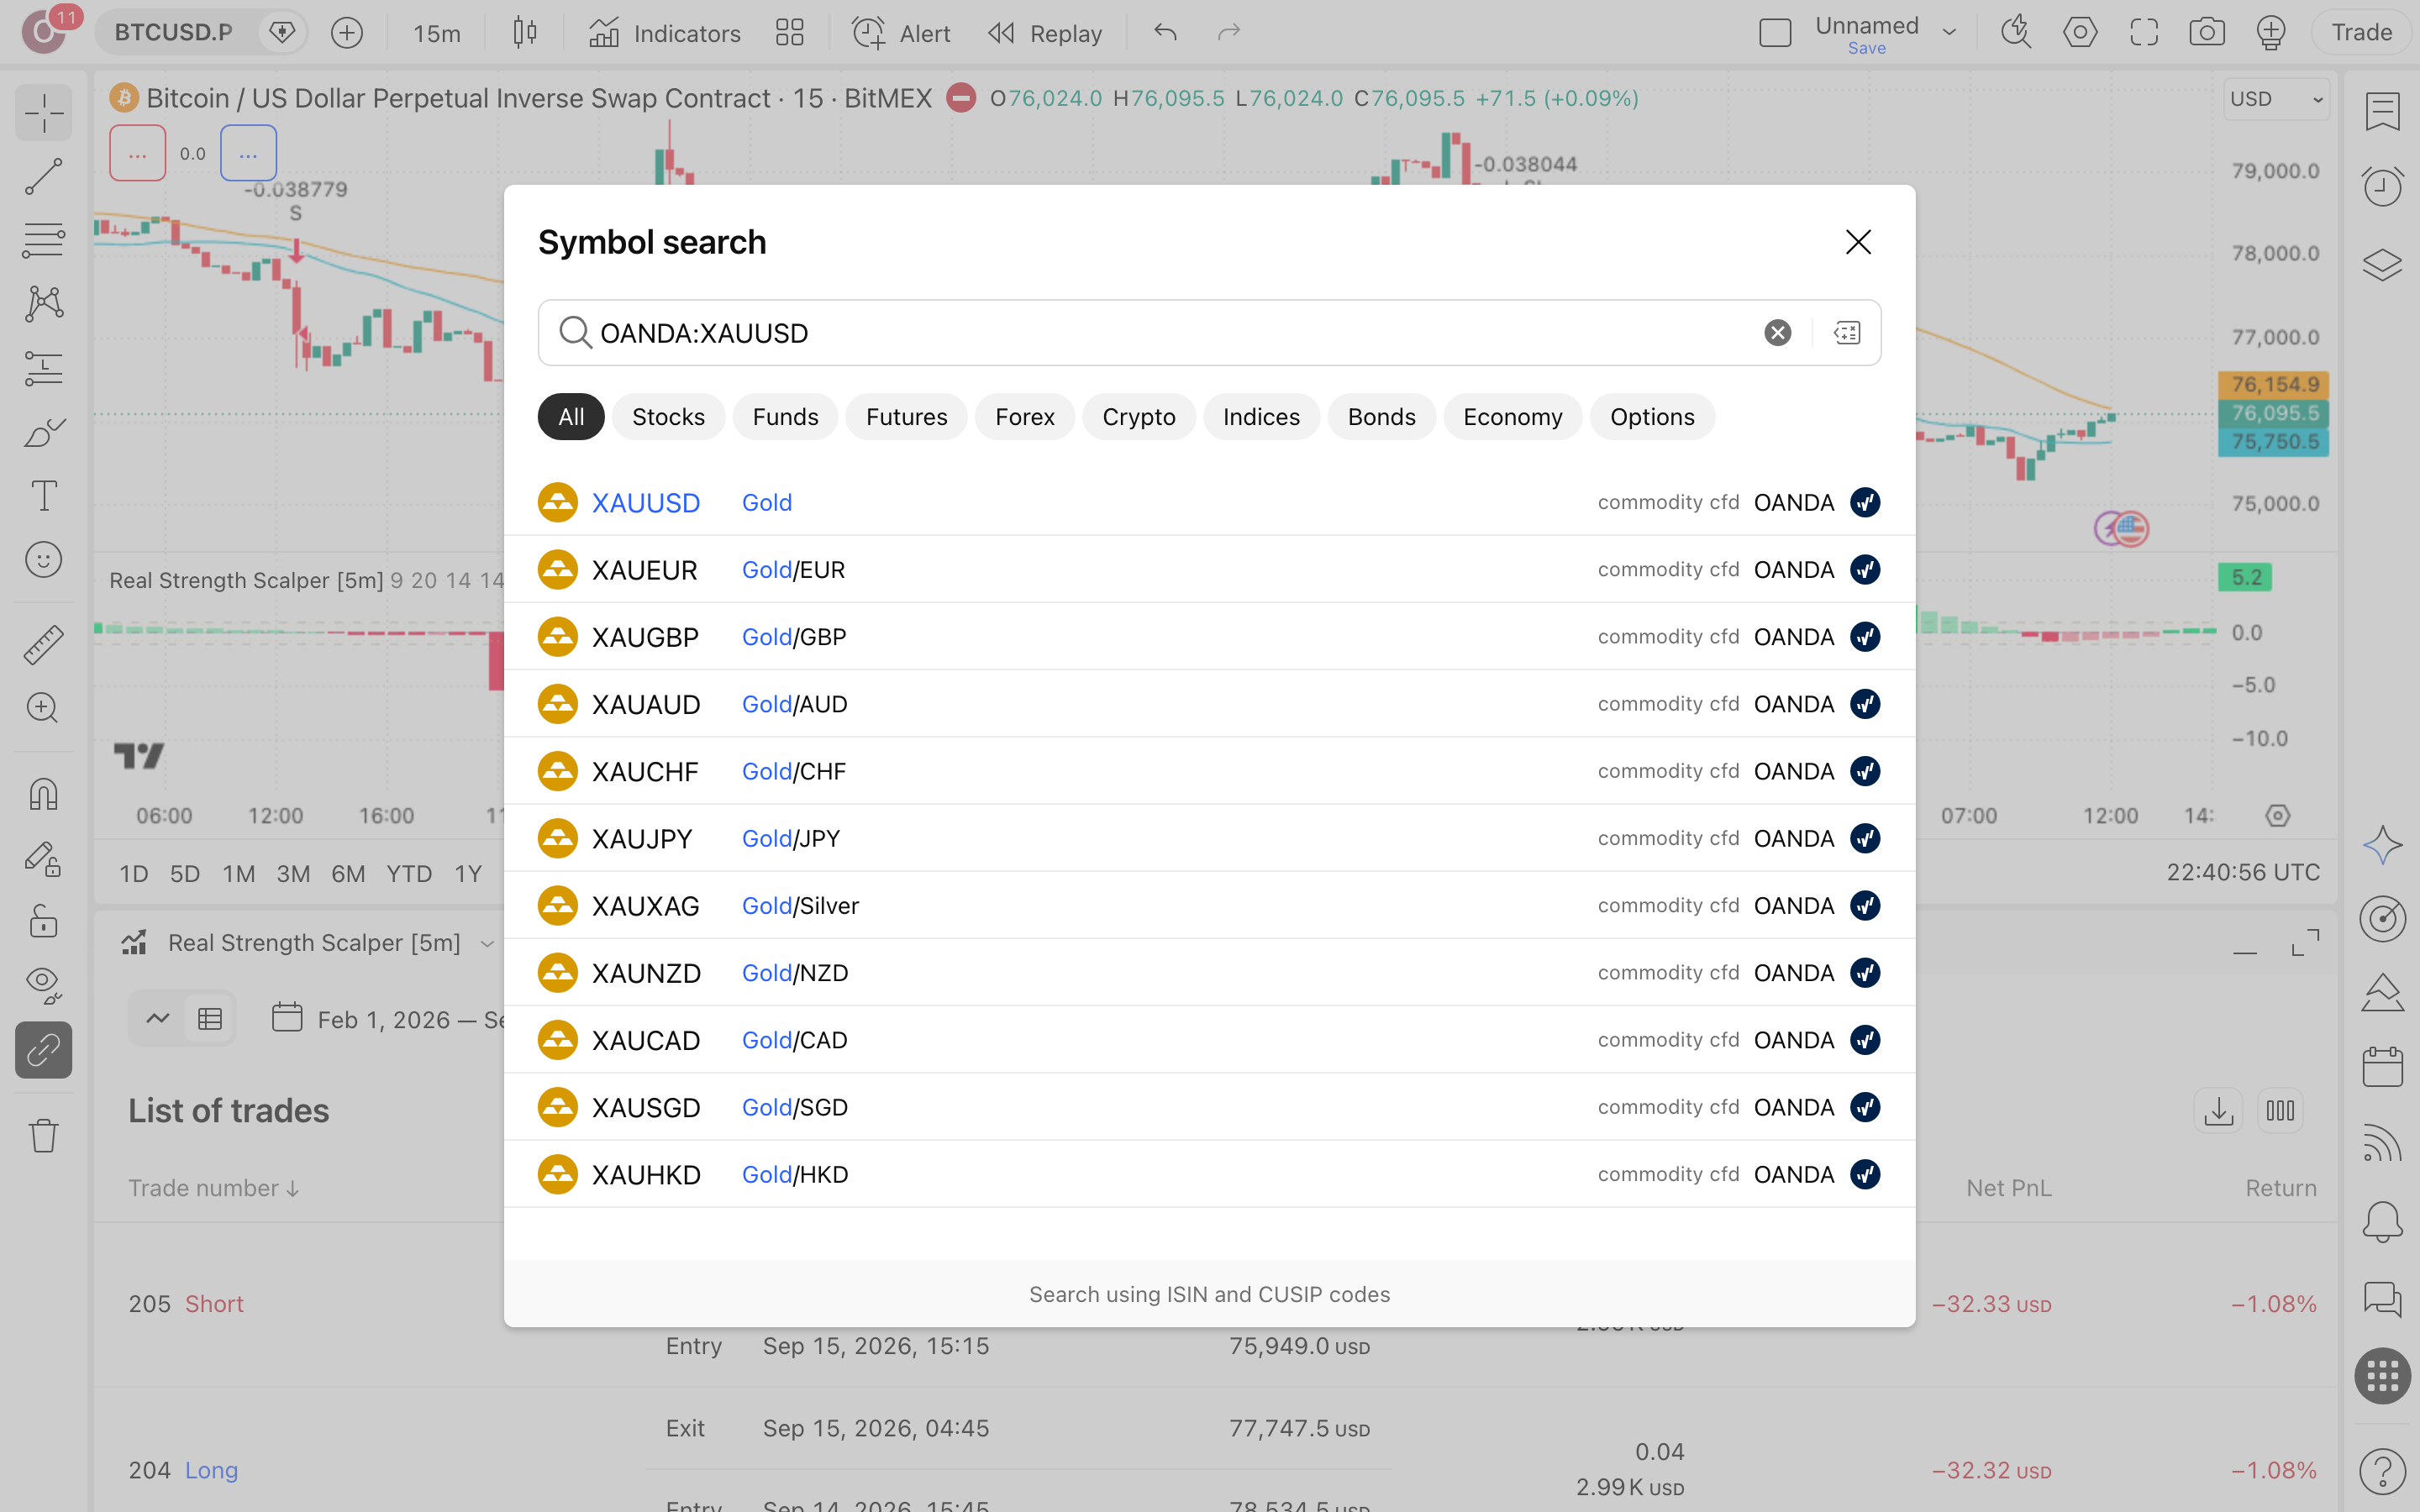Start bar Replay mode
This screenshot has height=1512, width=2420.
[1044, 33]
